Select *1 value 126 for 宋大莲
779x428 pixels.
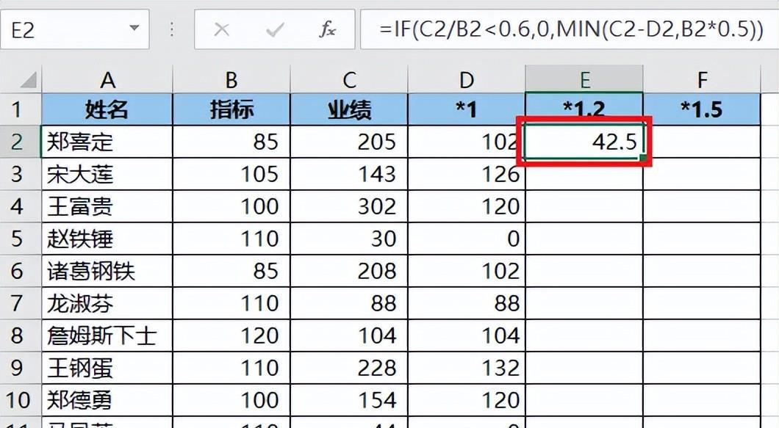[467, 174]
